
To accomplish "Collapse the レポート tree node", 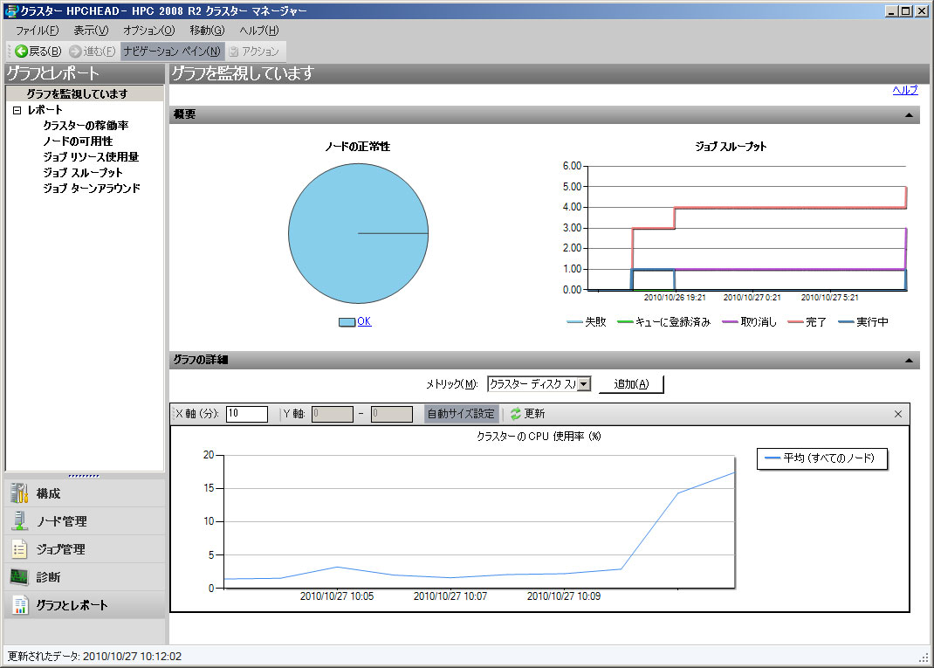I will (x=17, y=111).
